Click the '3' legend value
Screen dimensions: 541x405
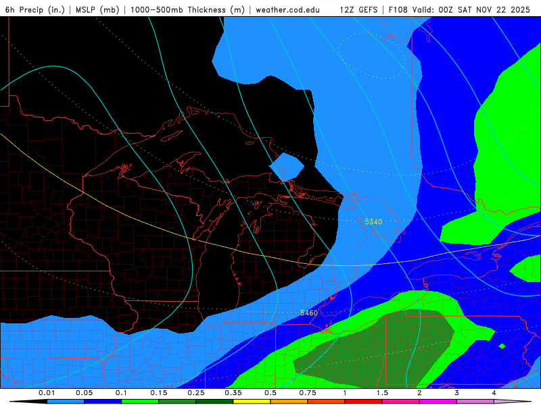(456, 393)
